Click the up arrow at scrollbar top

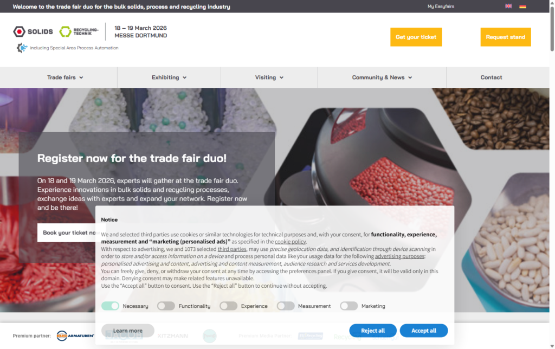[x=552, y=3]
